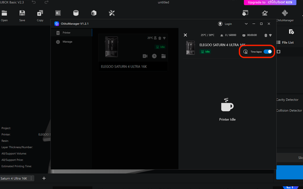
Task: Click the webcam icon in detail panel header
Action: (x=266, y=35)
